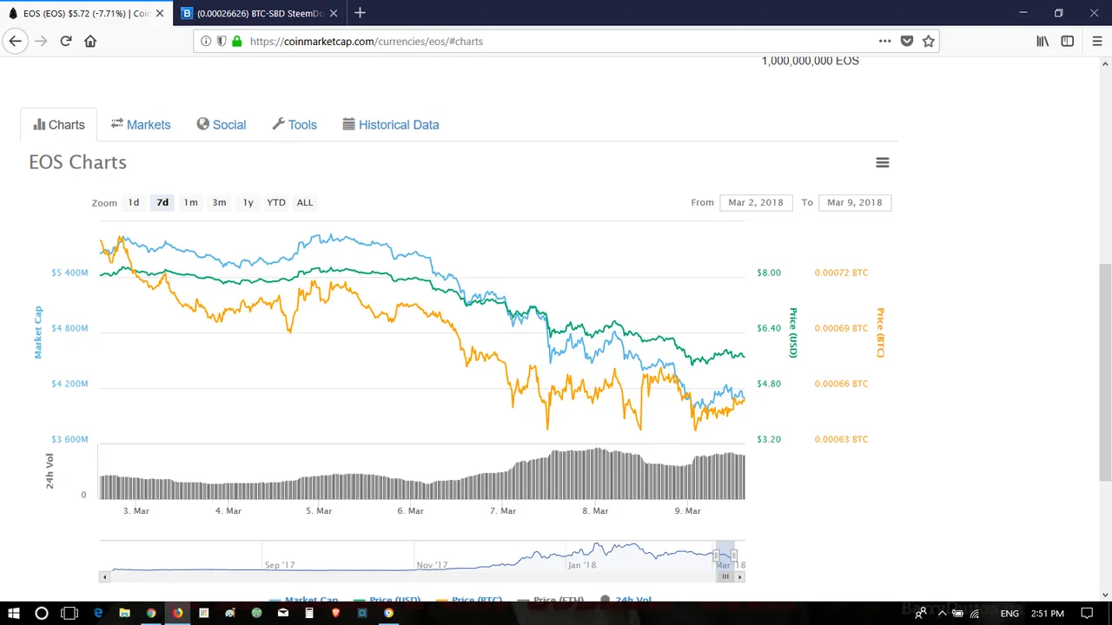This screenshot has height=625, width=1112.
Task: Click the ENG language indicator
Action: [1009, 613]
